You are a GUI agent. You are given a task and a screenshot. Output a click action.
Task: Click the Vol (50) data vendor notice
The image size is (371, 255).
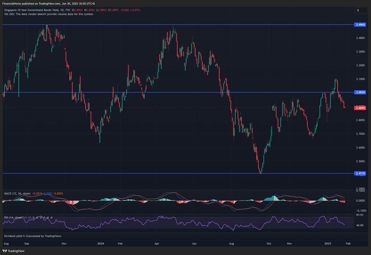49,14
